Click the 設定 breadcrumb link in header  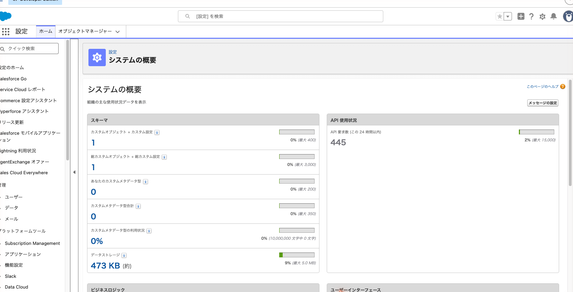(113, 52)
